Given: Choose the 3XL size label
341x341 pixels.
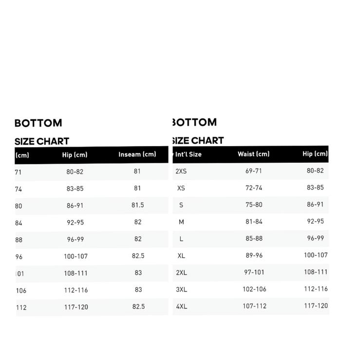Looking at the screenshot, I should tap(181, 289).
